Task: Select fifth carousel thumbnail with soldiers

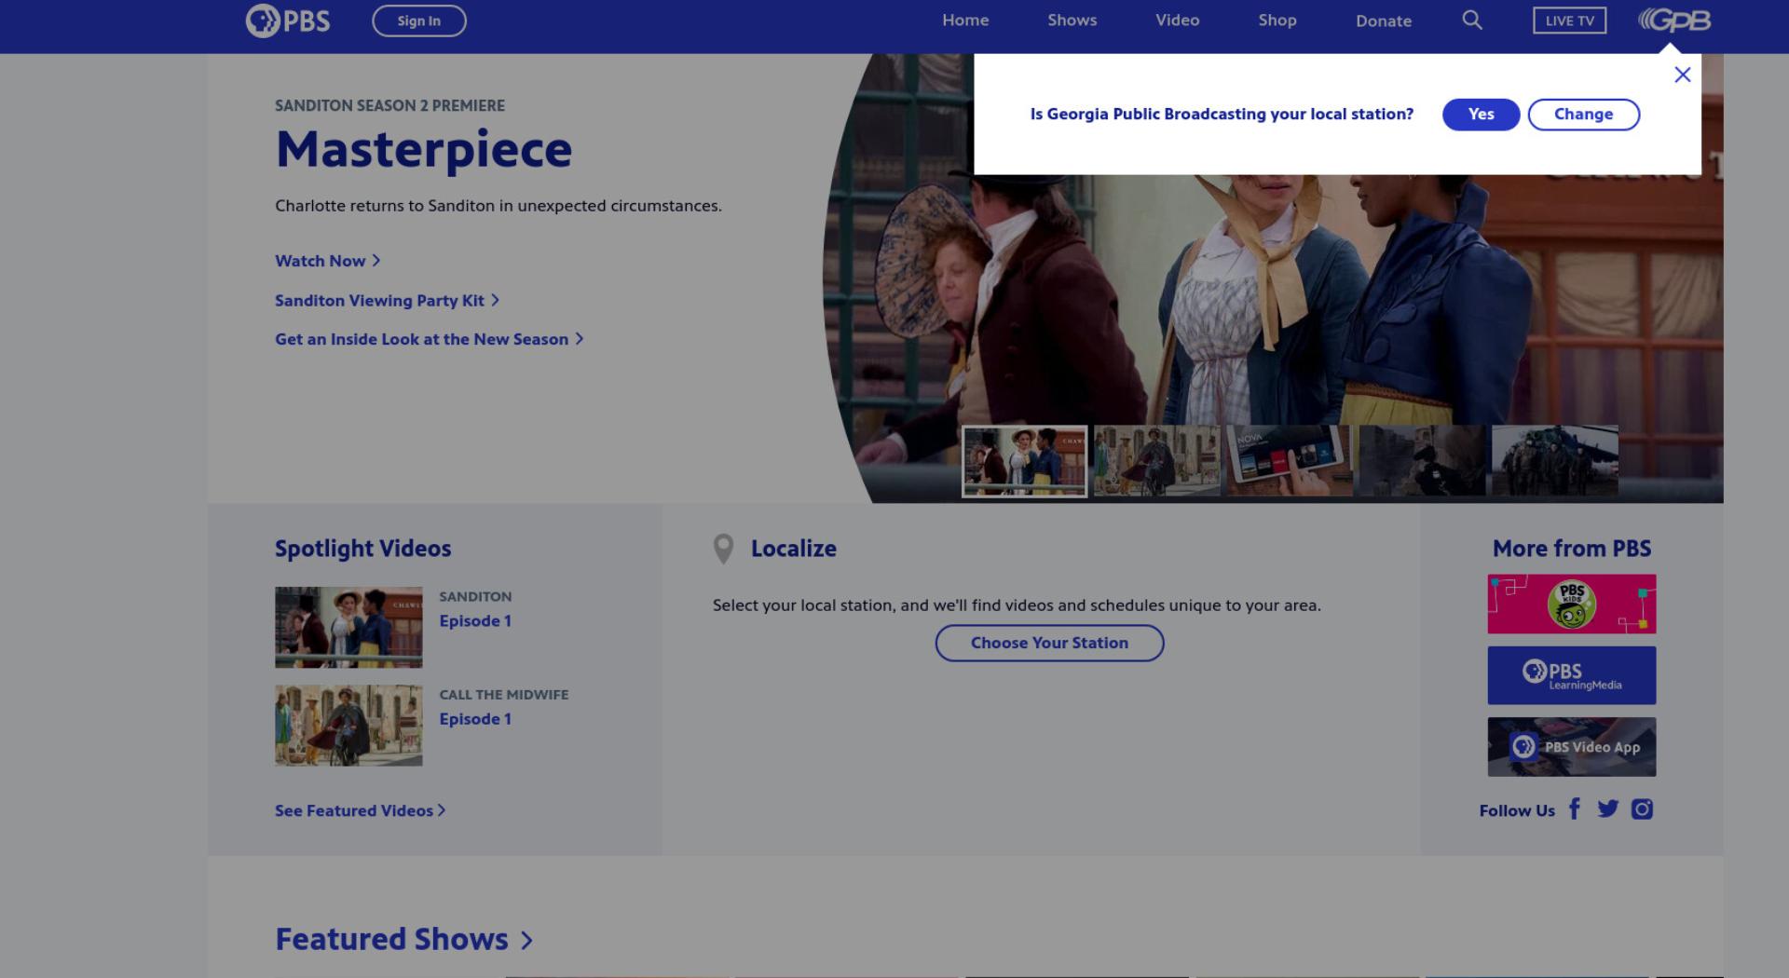Action: [1554, 461]
